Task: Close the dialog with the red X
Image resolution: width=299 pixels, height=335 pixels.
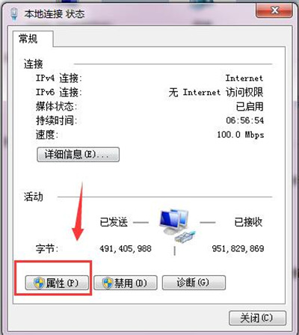Action: [274, 10]
